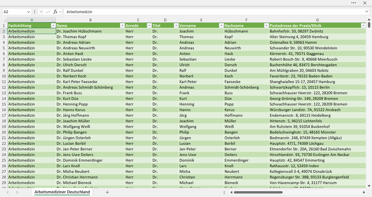Image resolution: width=372 pixels, height=197 pixels.
Task: Expand the formula bar with the chevron
Action: [x=367, y=12]
